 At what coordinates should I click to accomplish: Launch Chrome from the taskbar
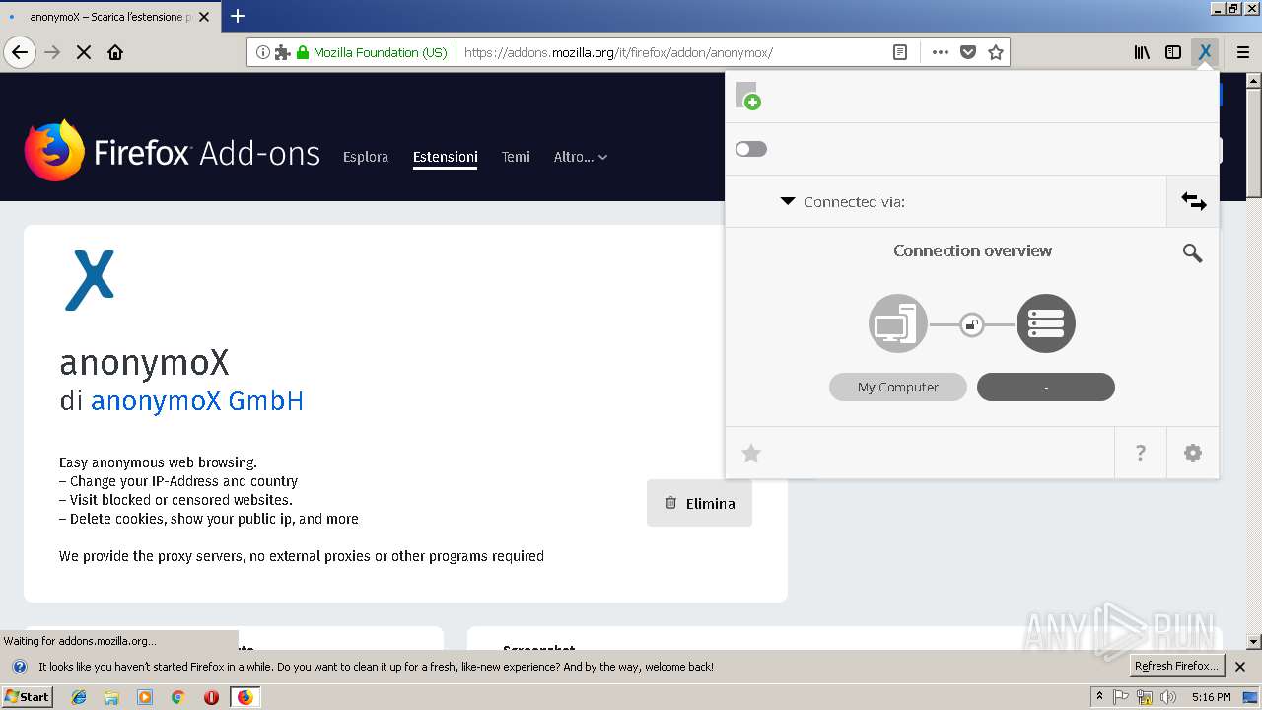coord(178,697)
